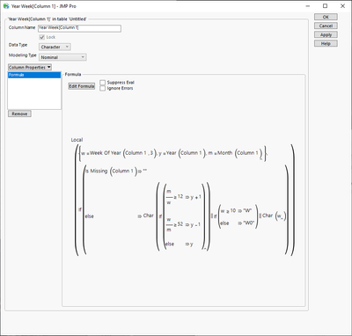Select Formula in the properties list
The height and width of the screenshot is (336, 352).
[x=34, y=75]
